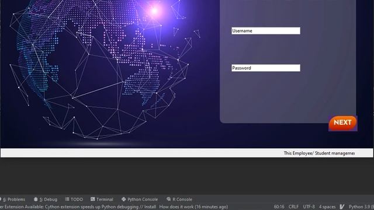Click the TODO list icon
The width and height of the screenshot is (374, 210).
click(67, 199)
